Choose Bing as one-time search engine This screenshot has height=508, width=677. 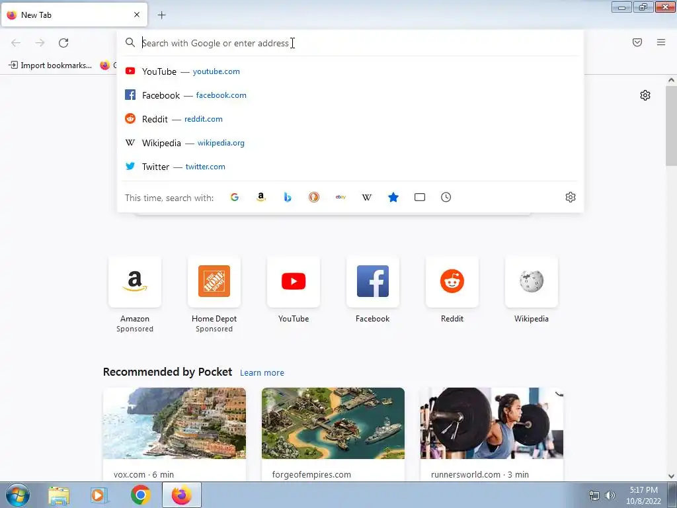288,197
